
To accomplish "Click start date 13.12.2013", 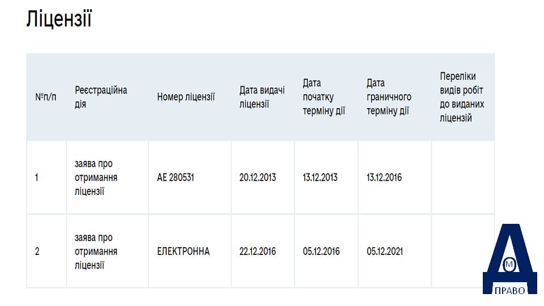I will coord(320,177).
